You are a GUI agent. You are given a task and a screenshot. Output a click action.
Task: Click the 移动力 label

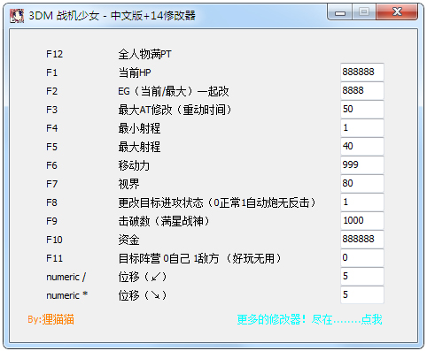tap(134, 165)
